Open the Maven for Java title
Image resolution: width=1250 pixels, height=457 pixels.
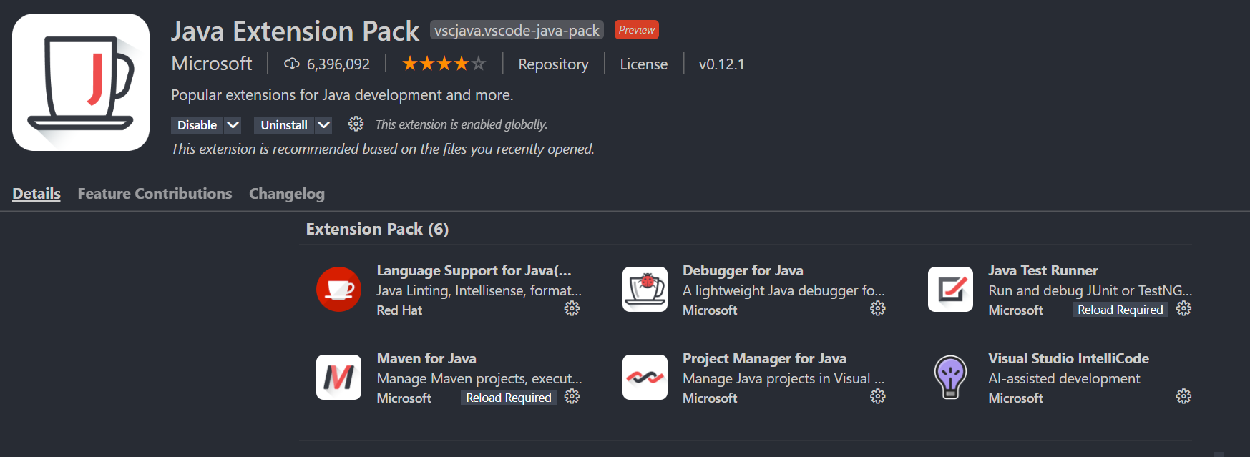(426, 358)
